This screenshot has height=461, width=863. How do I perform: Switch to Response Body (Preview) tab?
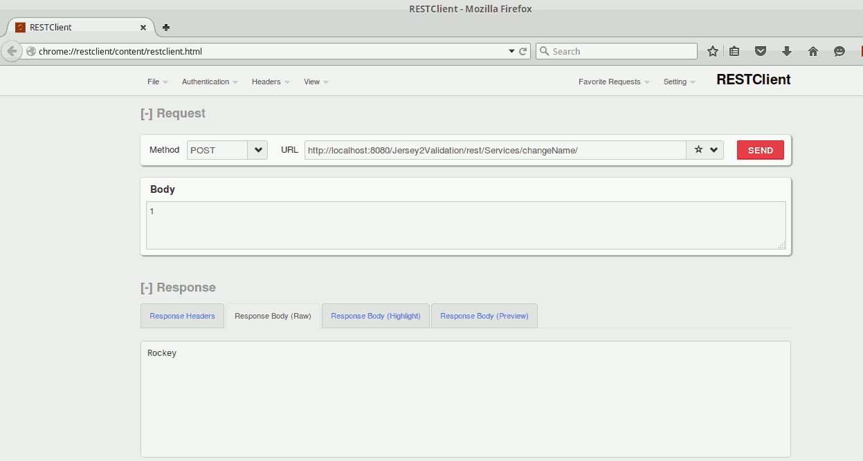(484, 316)
